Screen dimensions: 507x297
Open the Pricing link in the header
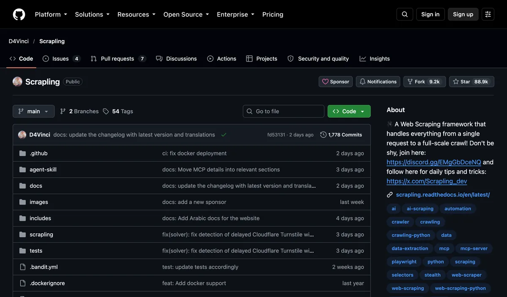273,14
